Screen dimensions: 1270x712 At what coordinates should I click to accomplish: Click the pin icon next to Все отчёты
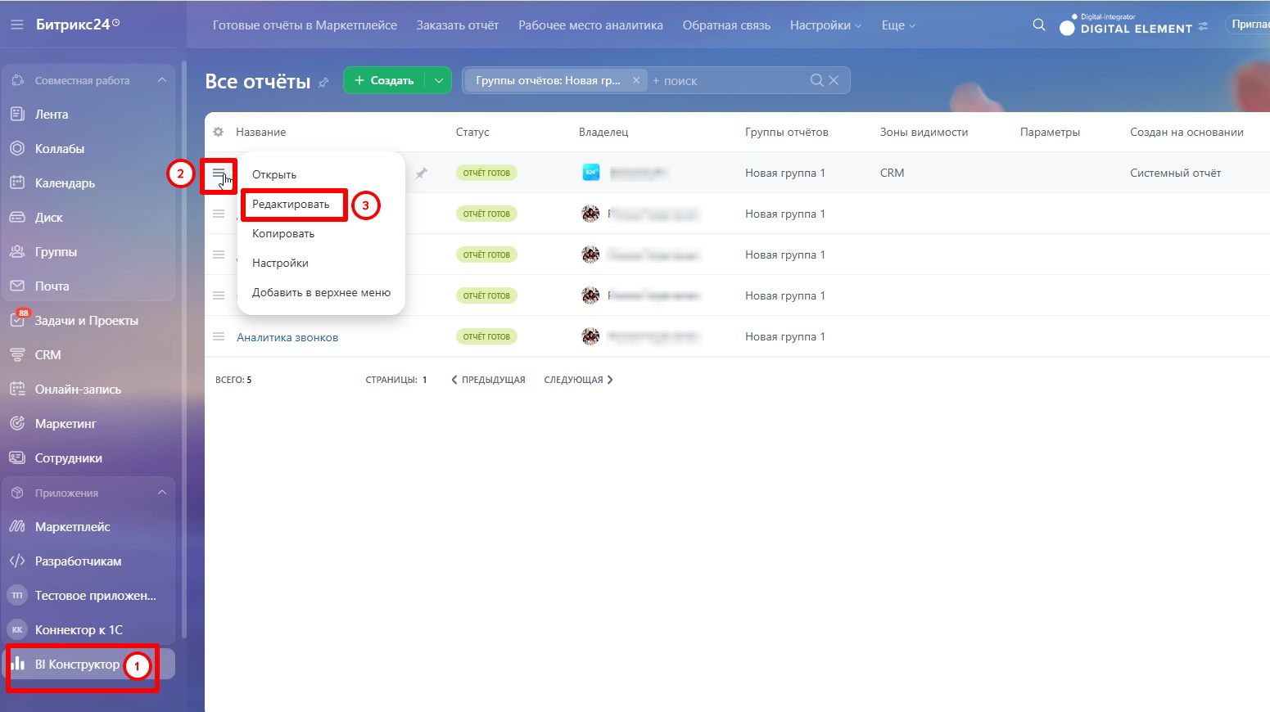tap(323, 83)
